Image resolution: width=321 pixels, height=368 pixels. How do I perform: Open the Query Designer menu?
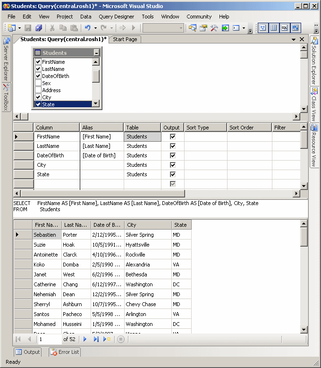click(x=116, y=17)
